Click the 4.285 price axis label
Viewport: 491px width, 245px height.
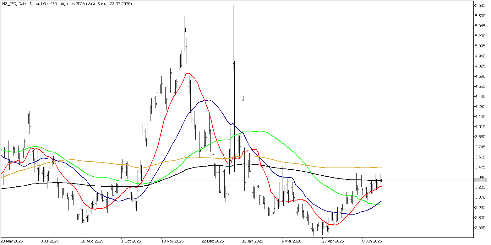tap(481, 106)
